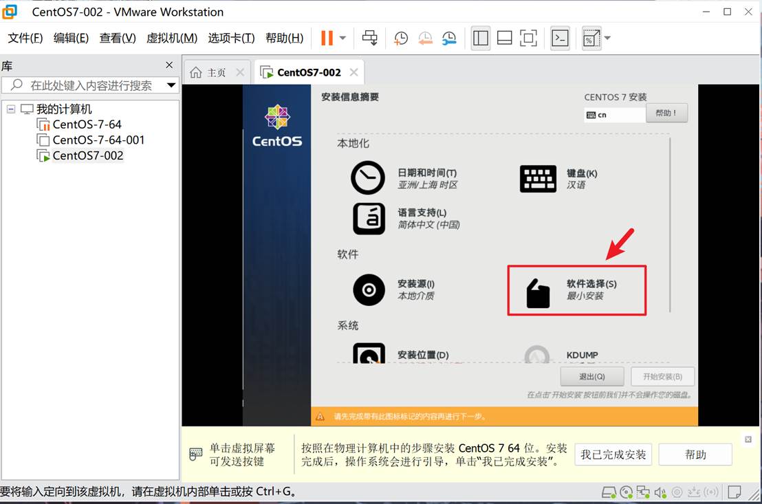Toggle library sidebar view icon
The image size is (762, 504).
481,38
